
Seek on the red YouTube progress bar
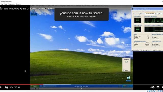tap(22, 84)
